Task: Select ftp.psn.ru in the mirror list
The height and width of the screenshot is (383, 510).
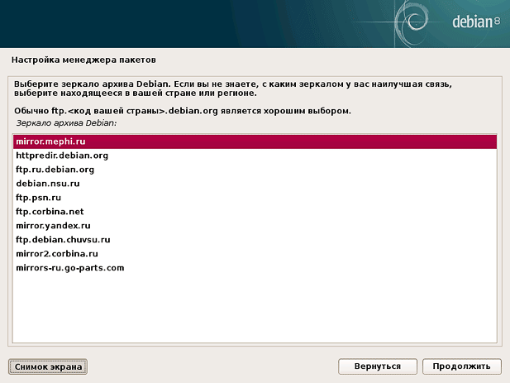Action: [x=255, y=198]
